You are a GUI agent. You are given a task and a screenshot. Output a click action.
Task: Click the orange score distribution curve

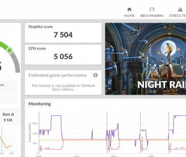tap(6, 143)
